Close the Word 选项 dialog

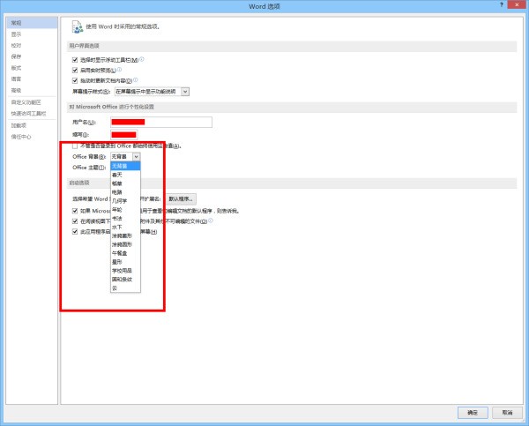[x=517, y=4]
